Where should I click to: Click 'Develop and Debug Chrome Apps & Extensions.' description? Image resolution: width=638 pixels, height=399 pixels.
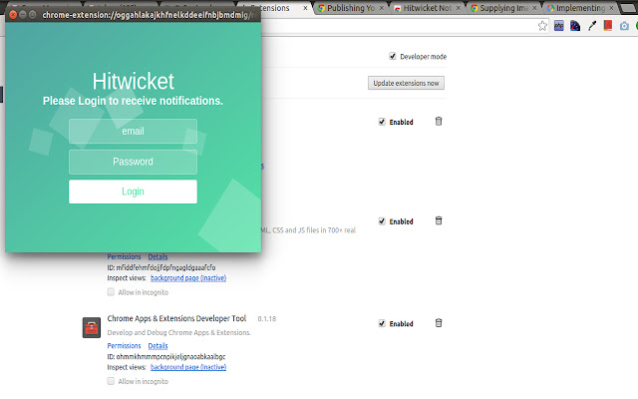tap(179, 332)
